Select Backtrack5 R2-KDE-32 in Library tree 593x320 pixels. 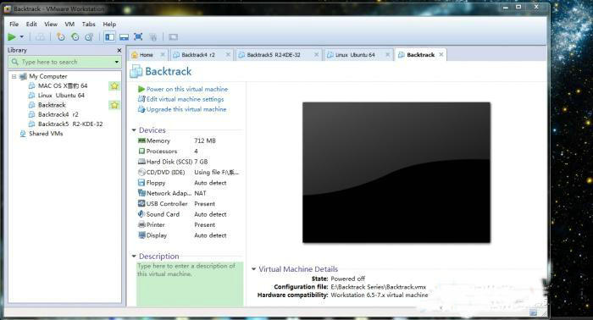click(70, 124)
